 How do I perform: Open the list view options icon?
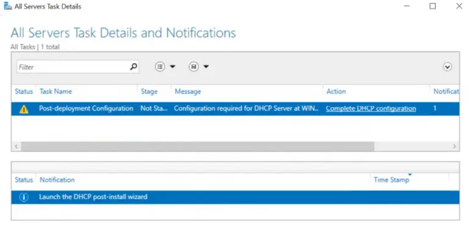pyautogui.click(x=160, y=67)
